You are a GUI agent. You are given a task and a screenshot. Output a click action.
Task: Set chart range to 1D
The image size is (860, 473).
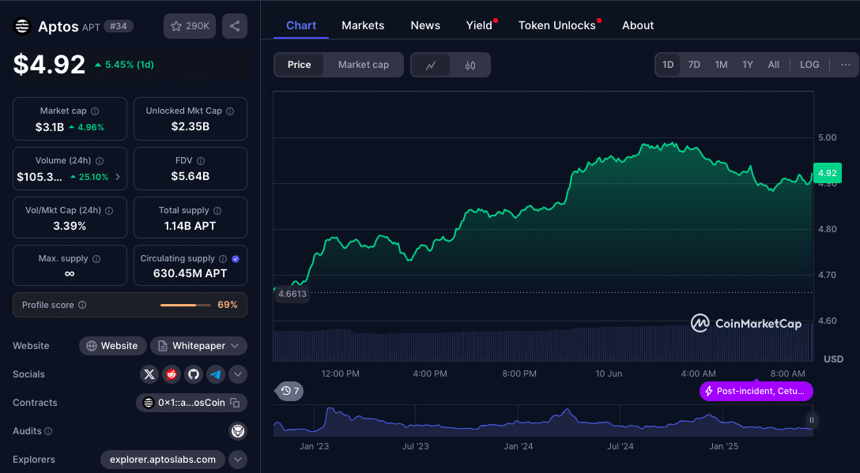pos(668,65)
